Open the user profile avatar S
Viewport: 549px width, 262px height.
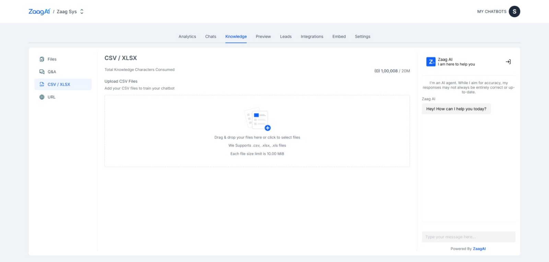pyautogui.click(x=514, y=12)
